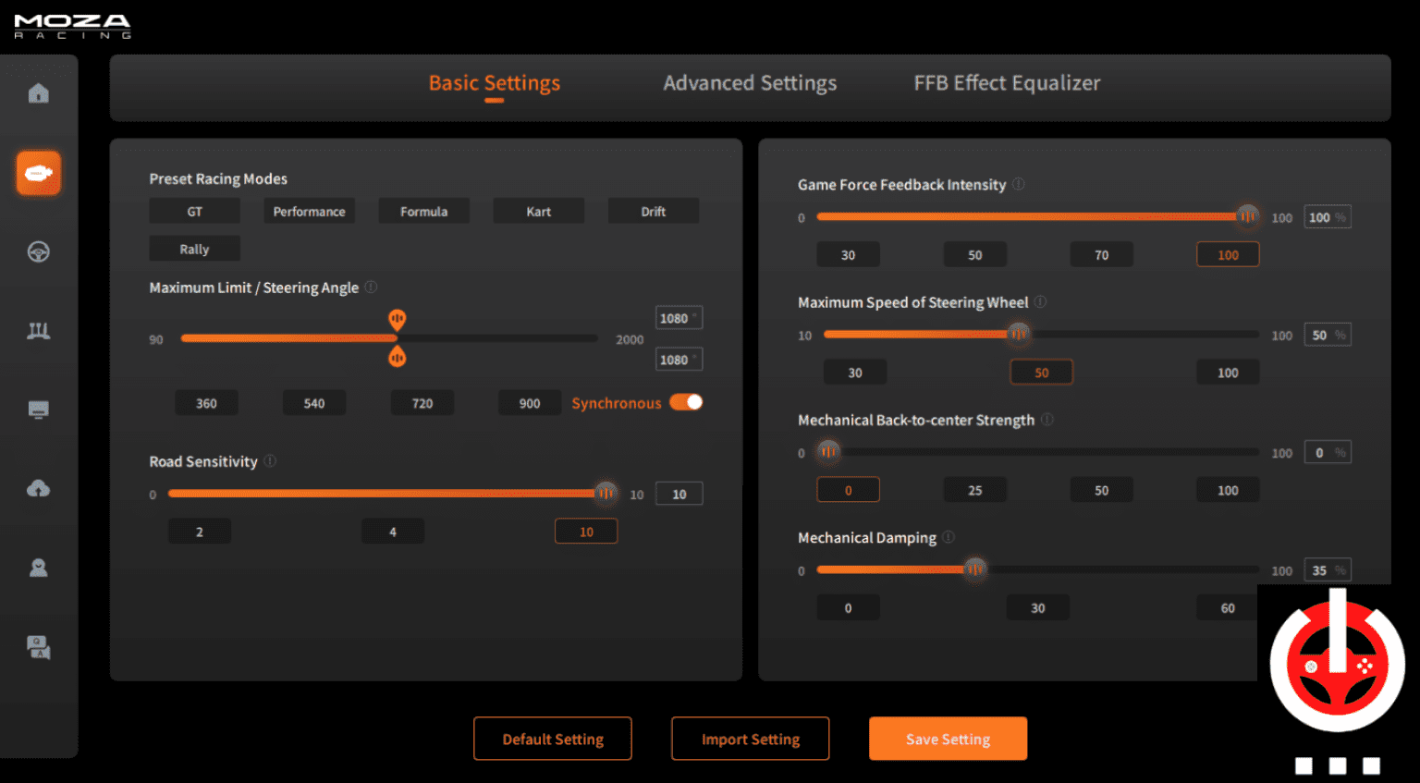Open the user account sidebar icon
The height and width of the screenshot is (783, 1420).
(x=38, y=568)
